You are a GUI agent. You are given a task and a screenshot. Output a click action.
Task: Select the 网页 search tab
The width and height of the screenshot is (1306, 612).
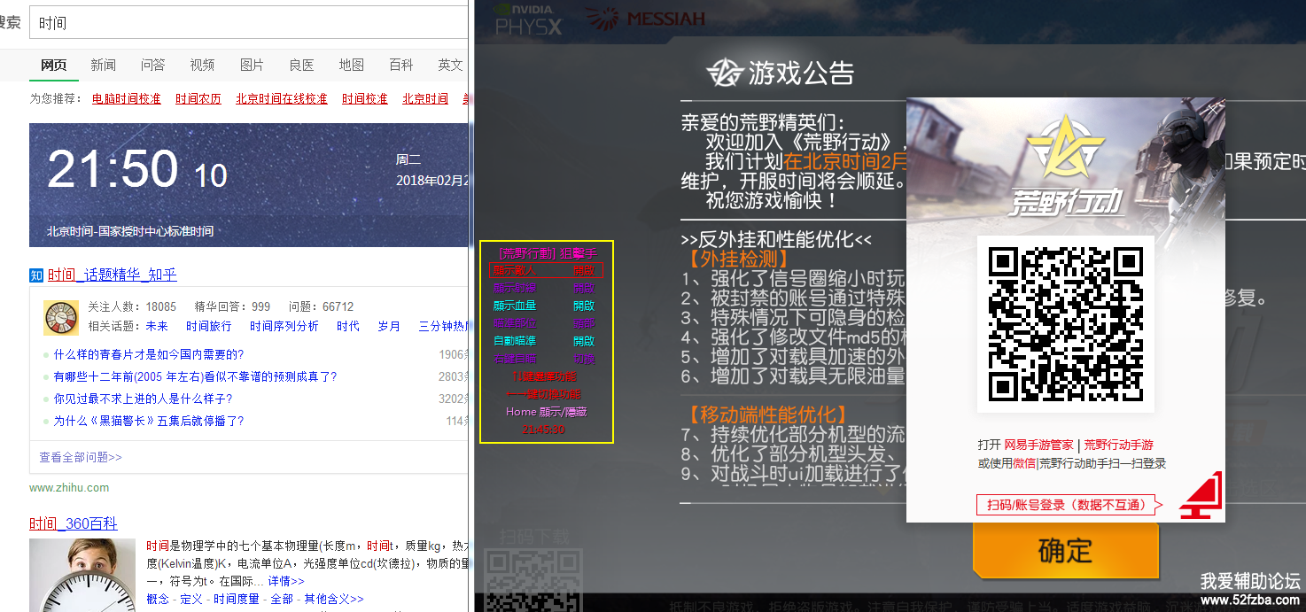pyautogui.click(x=53, y=65)
